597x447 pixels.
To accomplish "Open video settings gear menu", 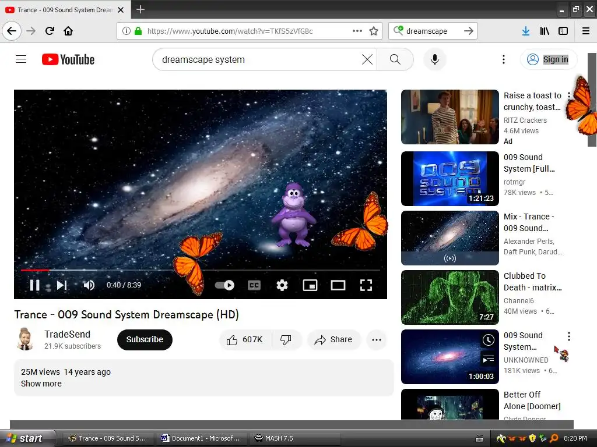I will pos(282,285).
